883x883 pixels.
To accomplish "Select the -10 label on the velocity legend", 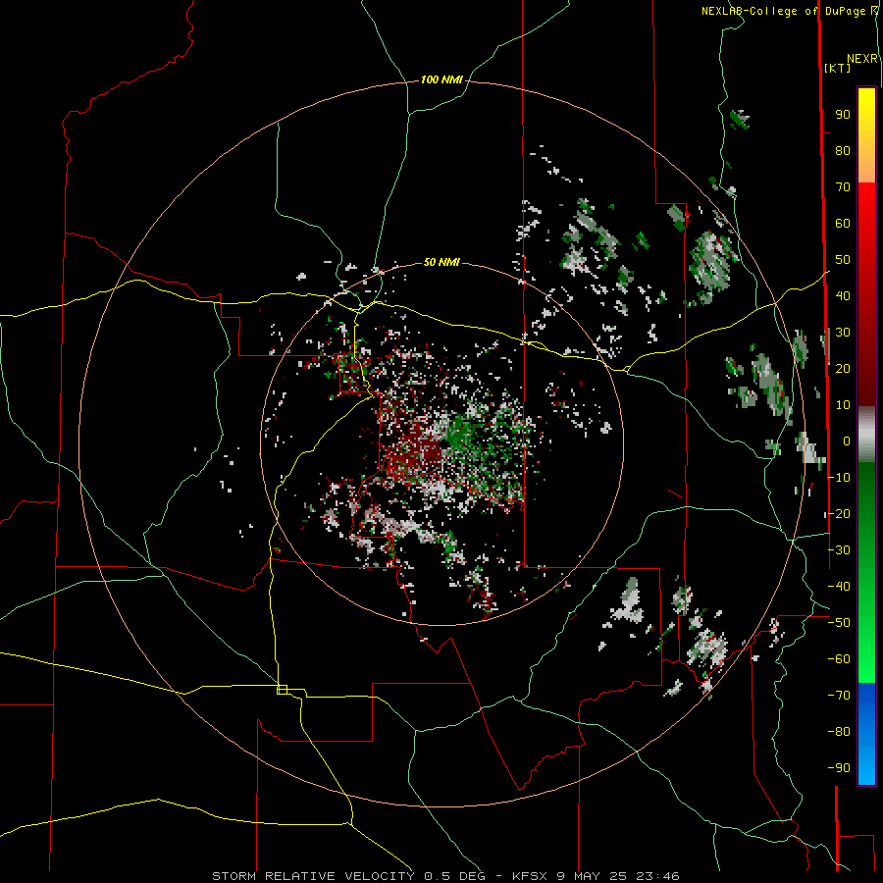I will [839, 478].
